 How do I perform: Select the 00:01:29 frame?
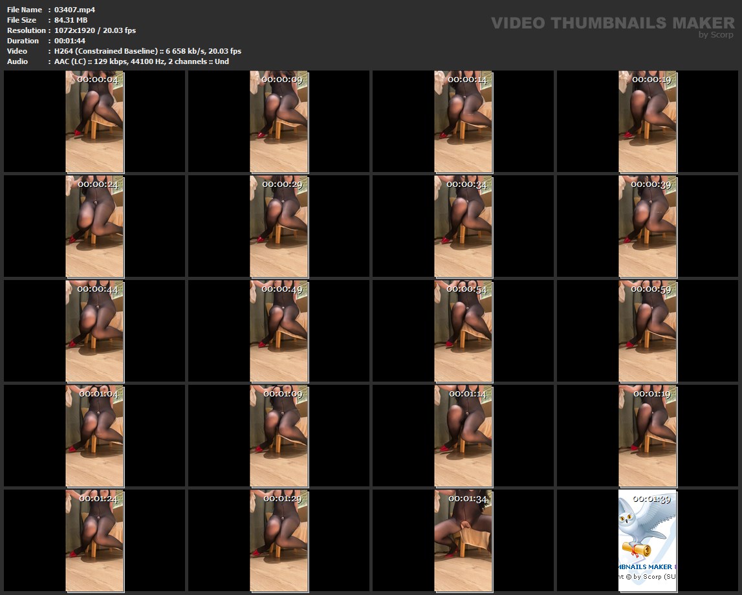click(279, 541)
